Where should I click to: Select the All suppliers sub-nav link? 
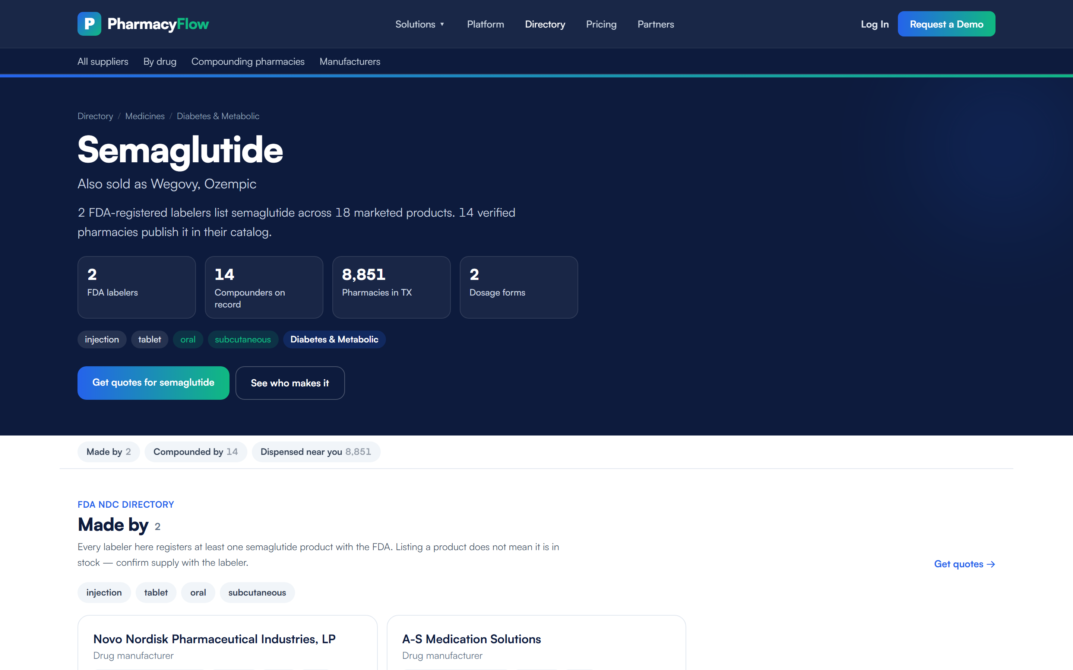tap(103, 61)
